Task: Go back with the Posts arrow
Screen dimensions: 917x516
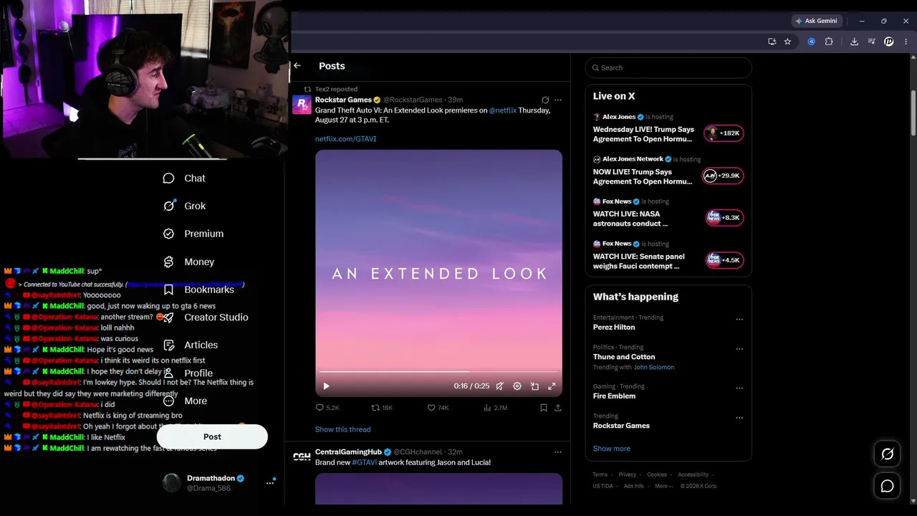Action: point(297,66)
